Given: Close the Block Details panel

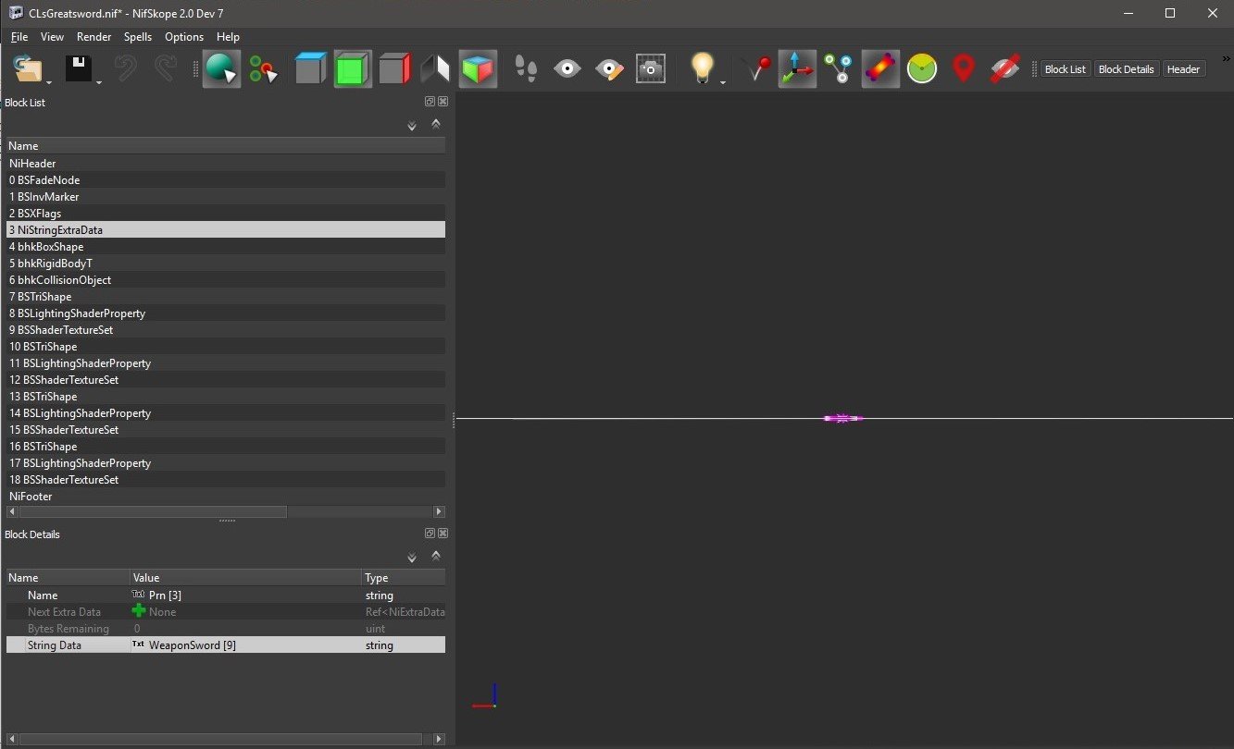Looking at the screenshot, I should 442,534.
